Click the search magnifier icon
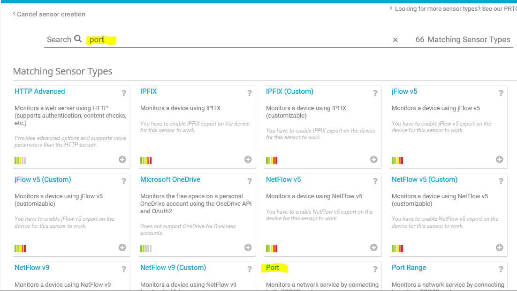The width and height of the screenshot is (517, 291). [x=78, y=39]
